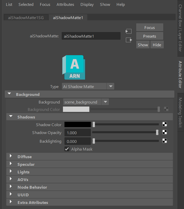Click the Shadow Color slider handle

[x=94, y=124]
